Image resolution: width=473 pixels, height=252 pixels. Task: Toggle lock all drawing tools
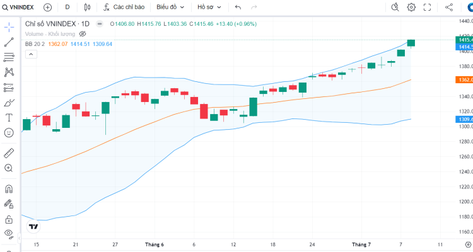9,219
